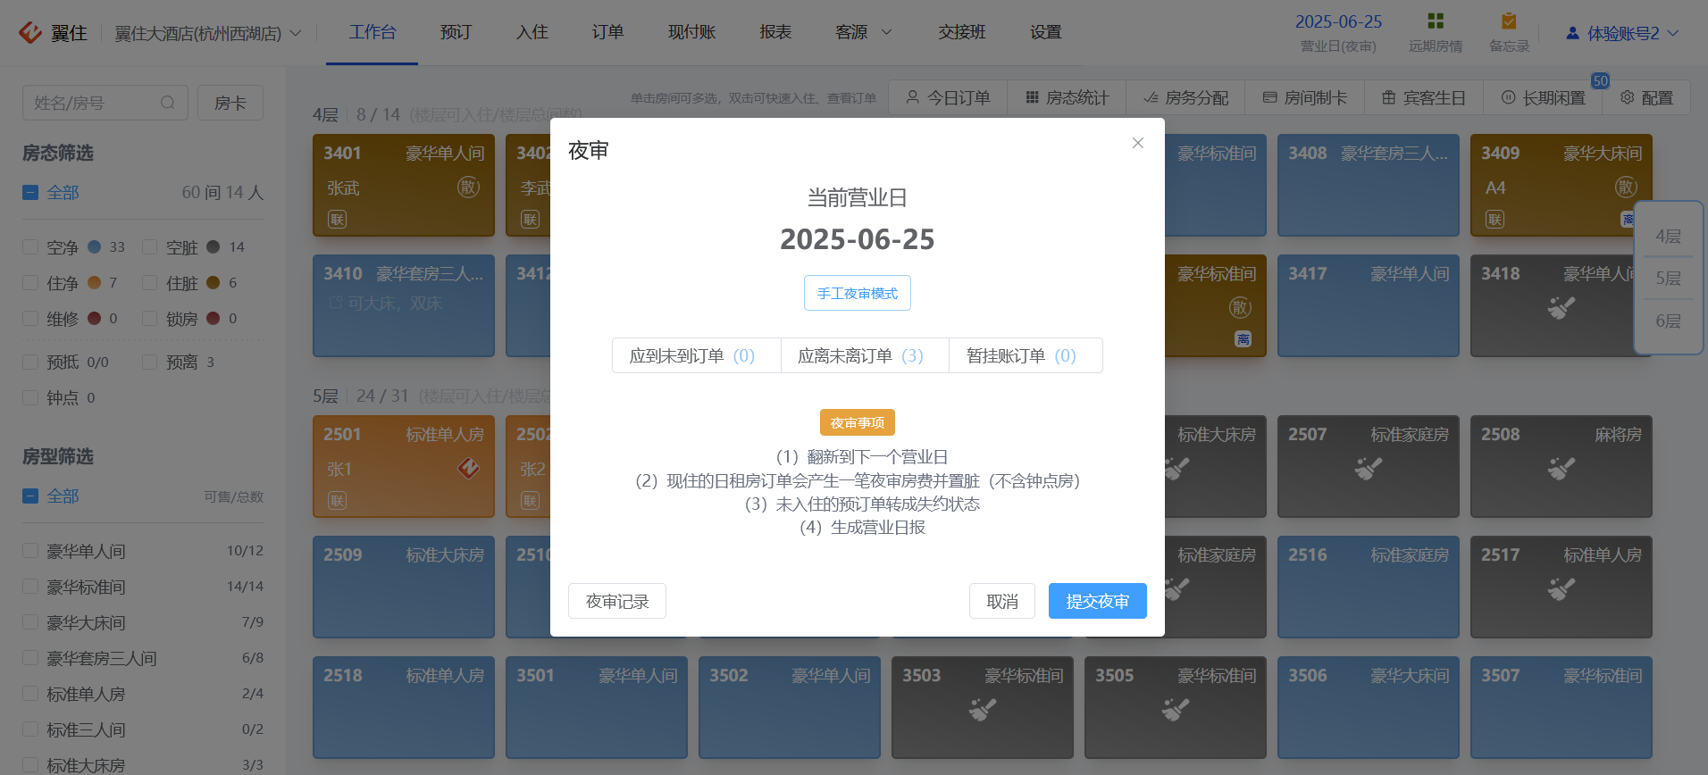Expand the hotel selector 翼住大酒店(杭州西湖店)
Screen dimensions: 1708x775
coord(208,33)
